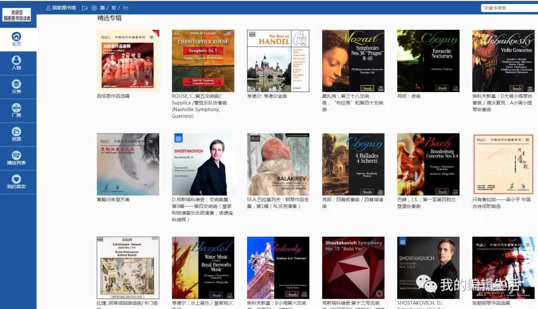Open Tchaikovsky Violin Concertos album cover
The image size is (538, 309).
click(x=503, y=61)
